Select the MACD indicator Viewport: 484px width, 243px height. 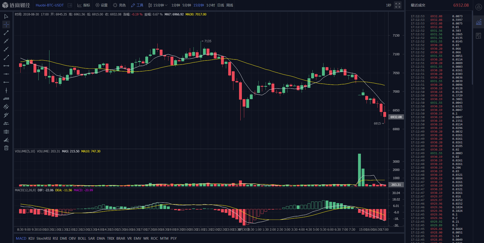[21, 238]
